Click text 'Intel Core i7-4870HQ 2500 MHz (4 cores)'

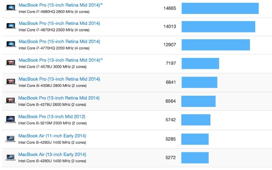[54, 30]
